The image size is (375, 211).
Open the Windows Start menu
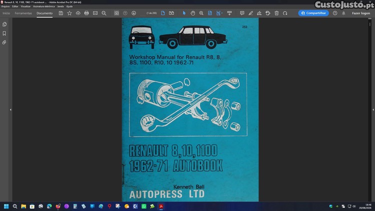click(x=6, y=206)
